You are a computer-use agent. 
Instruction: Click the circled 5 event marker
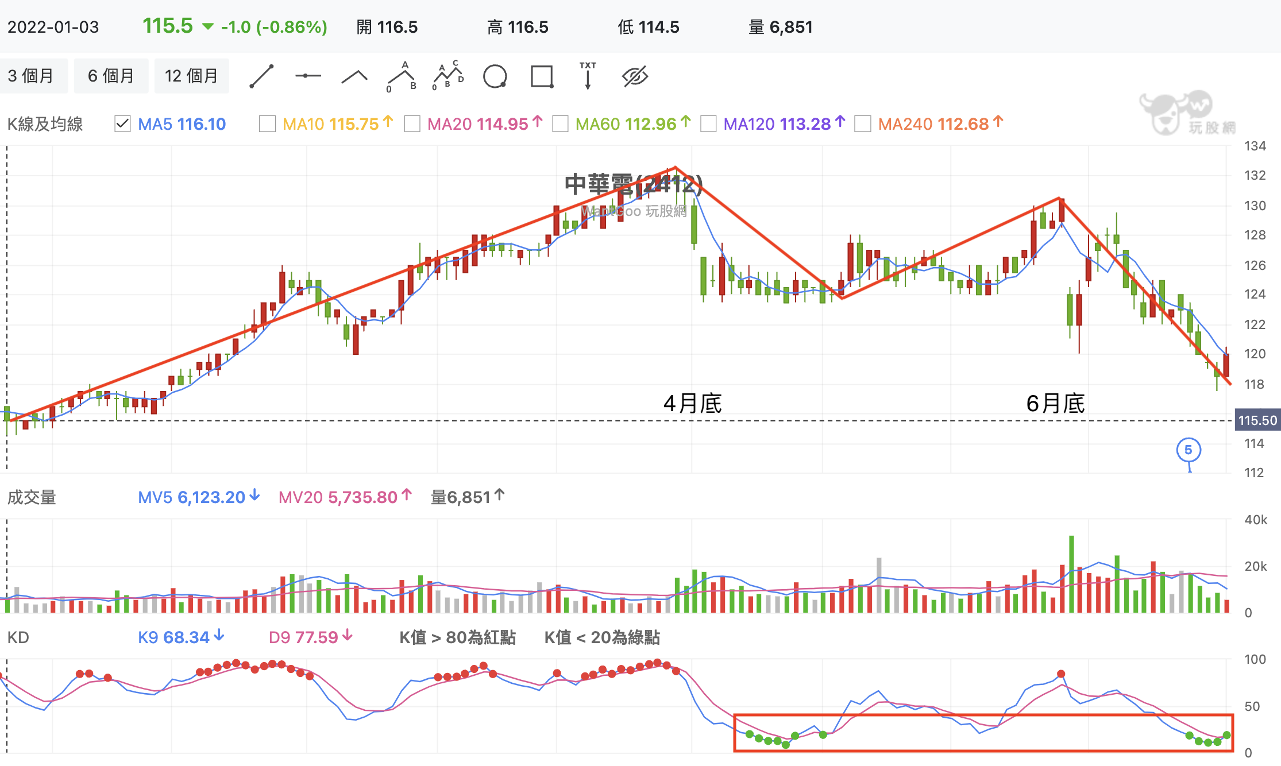(x=1188, y=450)
